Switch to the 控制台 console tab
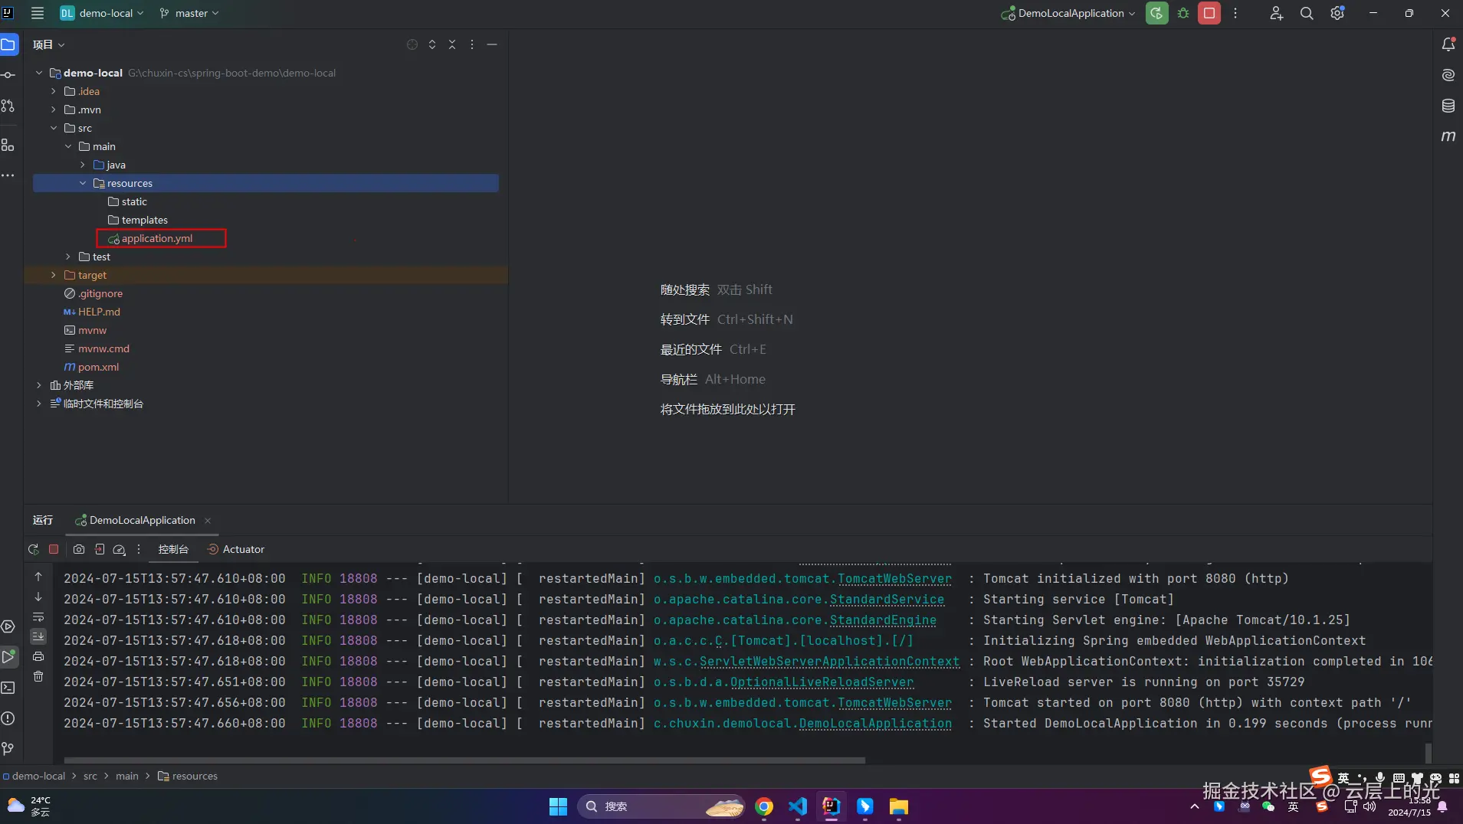Image resolution: width=1463 pixels, height=824 pixels. (x=173, y=549)
